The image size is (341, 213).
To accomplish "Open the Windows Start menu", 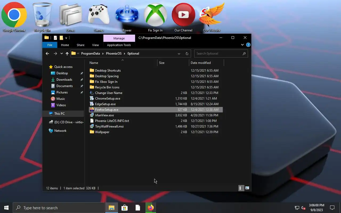I will pyautogui.click(x=6, y=208).
